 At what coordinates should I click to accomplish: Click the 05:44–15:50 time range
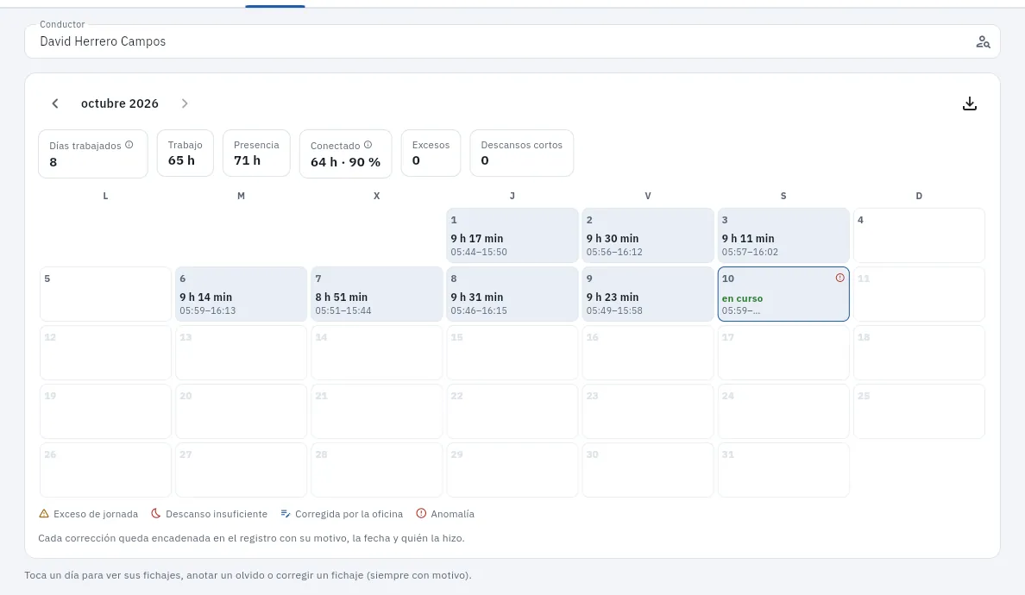tap(479, 252)
